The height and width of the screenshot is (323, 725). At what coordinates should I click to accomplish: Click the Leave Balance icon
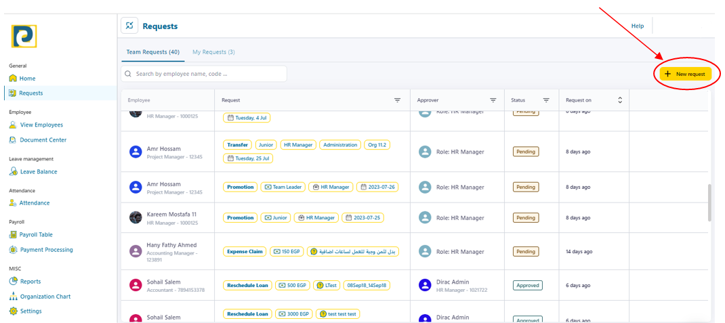13,172
